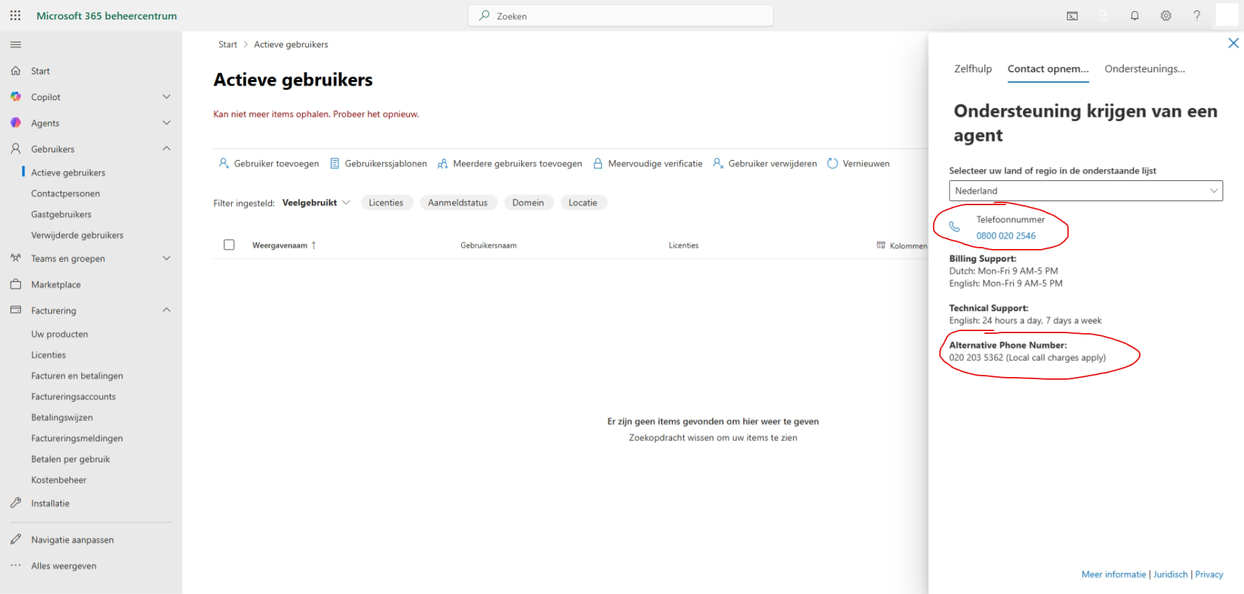1244x594 pixels.
Task: Open the settings gear icon
Action: pos(1166,16)
